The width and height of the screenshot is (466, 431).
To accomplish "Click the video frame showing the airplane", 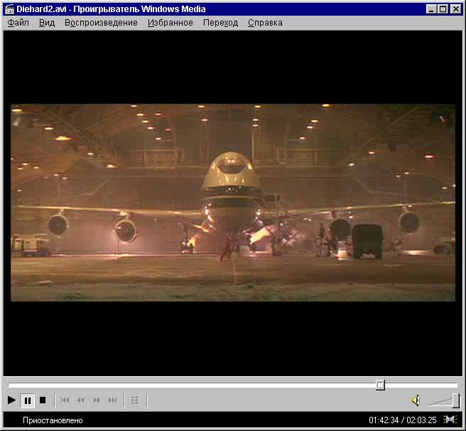I will click(x=232, y=203).
